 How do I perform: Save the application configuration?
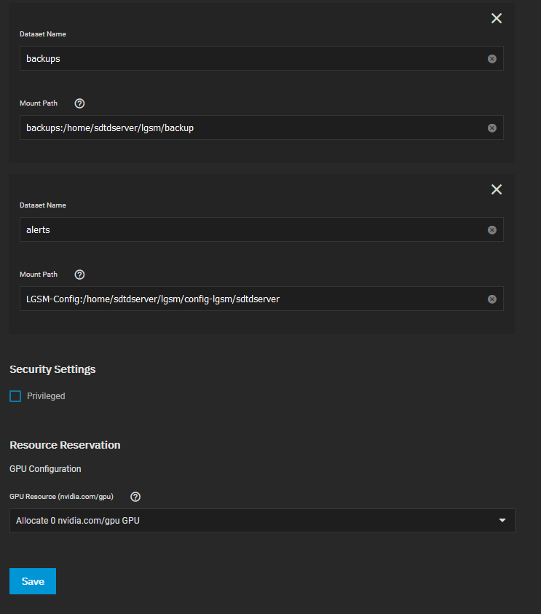(x=33, y=581)
